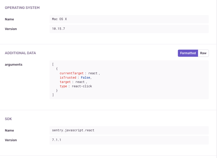Select the 10.15.7 OS version value
The image size is (221, 158).
(x=58, y=29)
